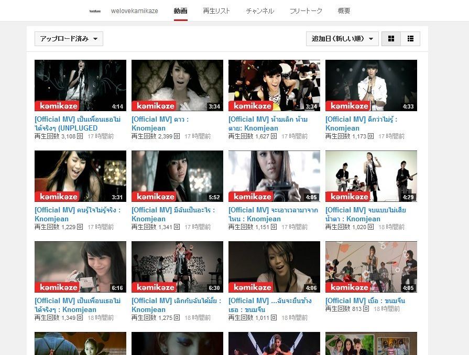Open the คนรู้ใจไม่รู้จริง : Knomjean title link
469x355 pixels.
pos(78,214)
